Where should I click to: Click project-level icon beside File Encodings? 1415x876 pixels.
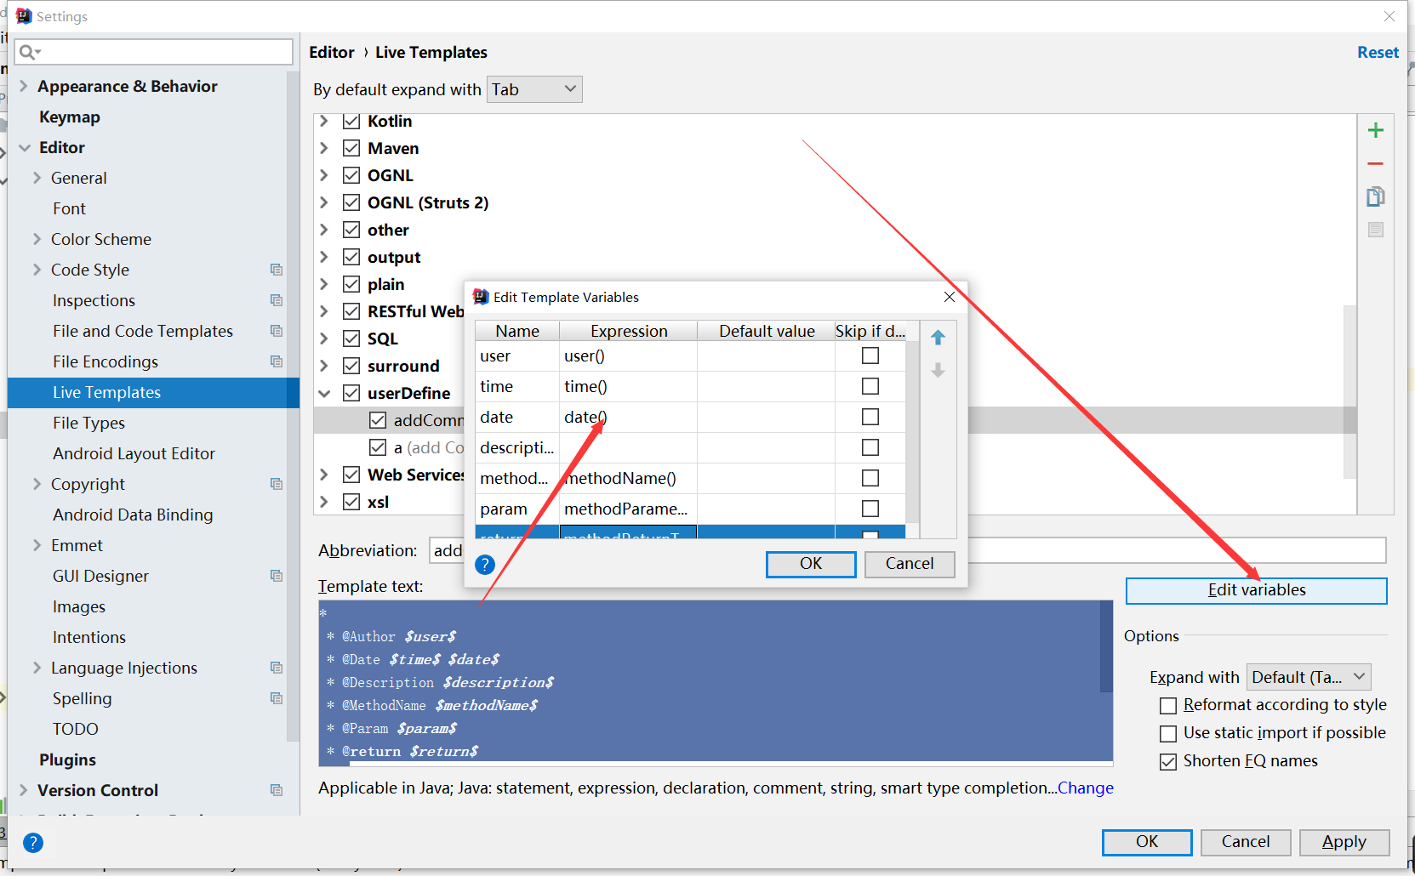(277, 361)
